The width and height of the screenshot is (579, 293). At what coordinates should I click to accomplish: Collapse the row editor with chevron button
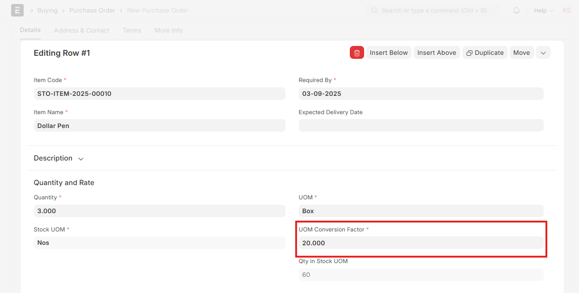(x=543, y=53)
